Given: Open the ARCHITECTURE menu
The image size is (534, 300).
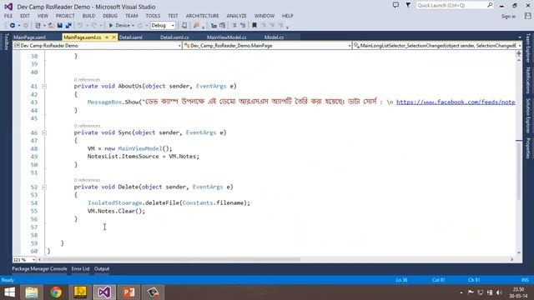Looking at the screenshot, I should [x=202, y=16].
